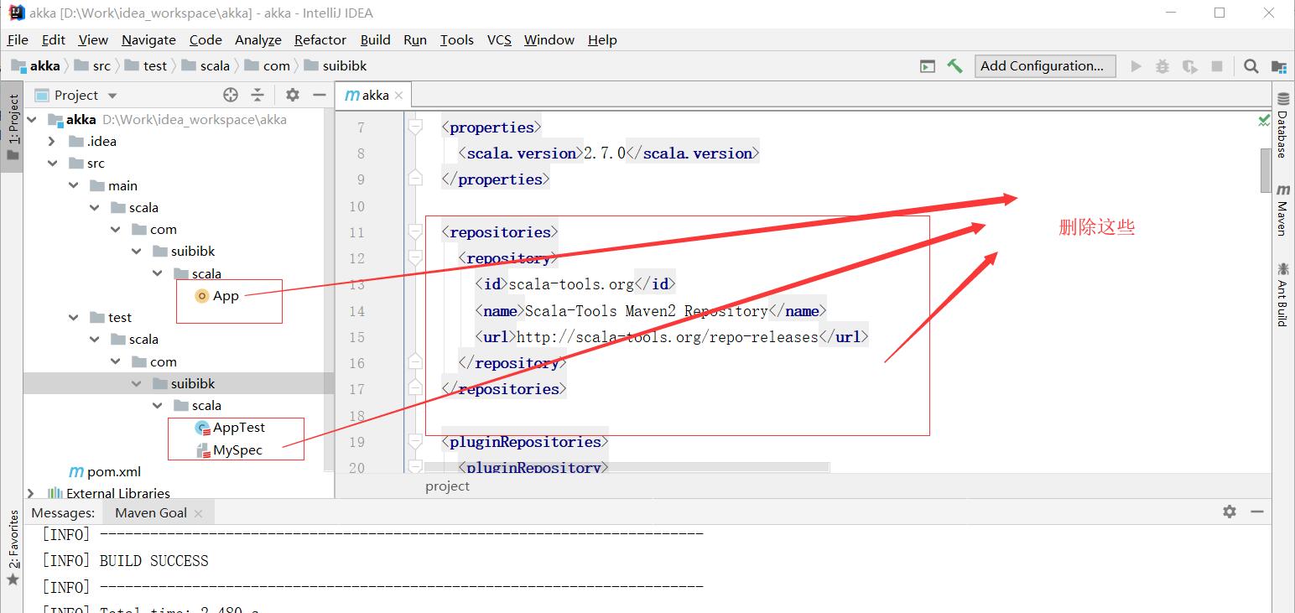1295x613 pixels.
Task: Click the Add Configuration button
Action: click(1045, 65)
